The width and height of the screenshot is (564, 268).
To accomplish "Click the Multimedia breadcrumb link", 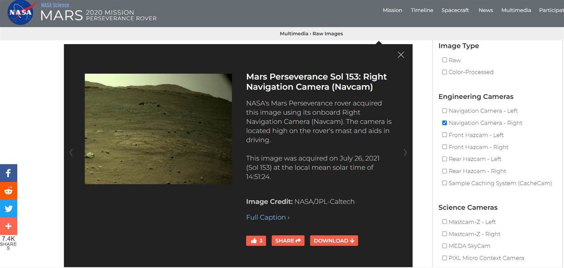I will [294, 34].
